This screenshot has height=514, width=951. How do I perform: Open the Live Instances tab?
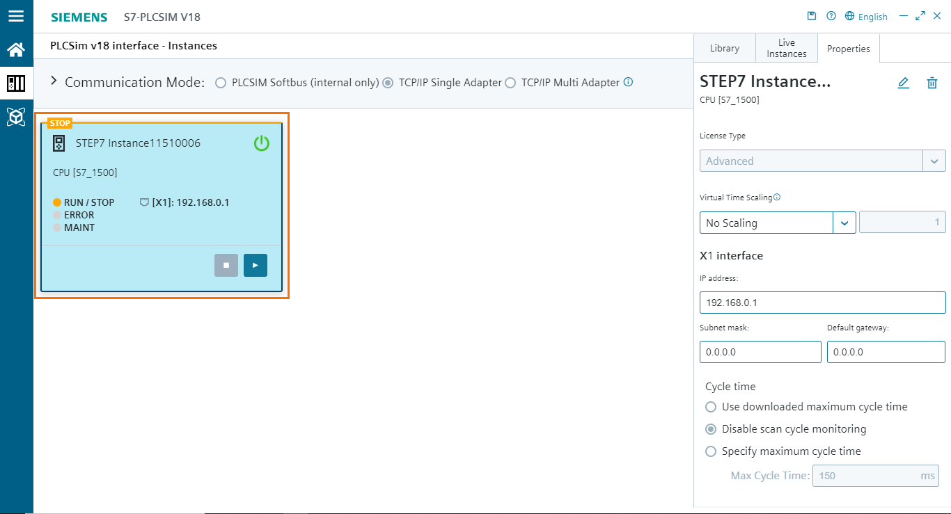click(786, 47)
